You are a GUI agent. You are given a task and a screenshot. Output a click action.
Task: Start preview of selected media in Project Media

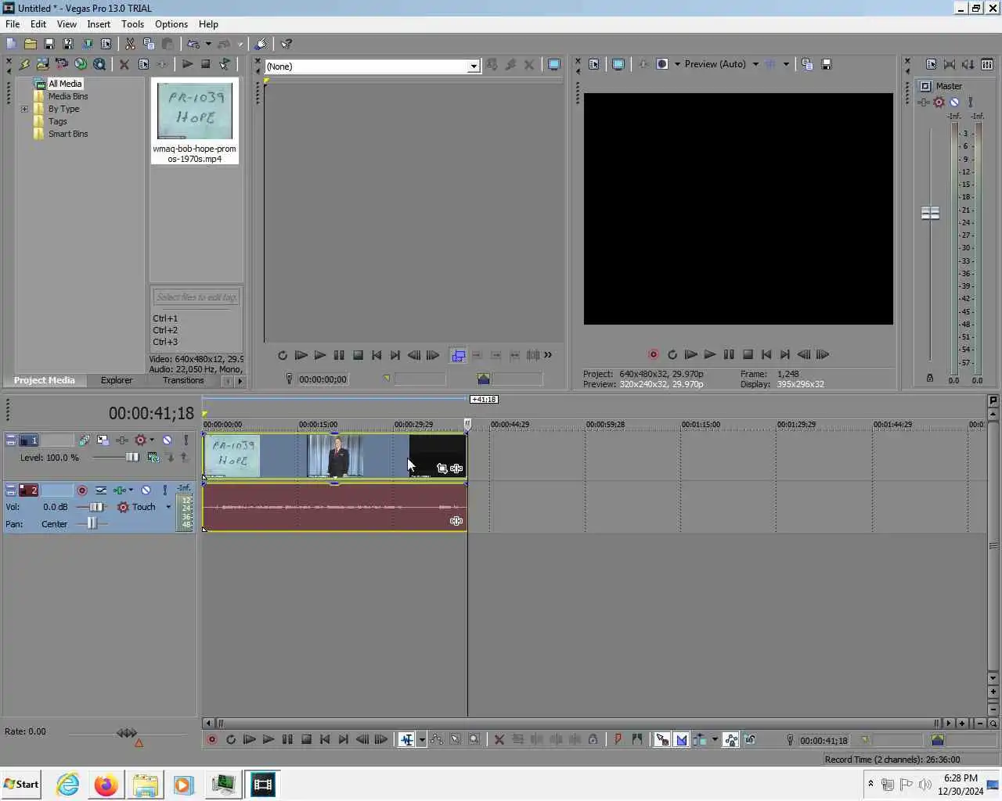click(187, 64)
